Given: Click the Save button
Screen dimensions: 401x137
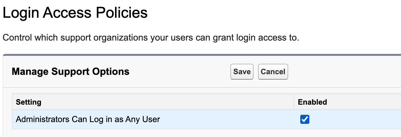Looking at the screenshot, I should tap(242, 72).
